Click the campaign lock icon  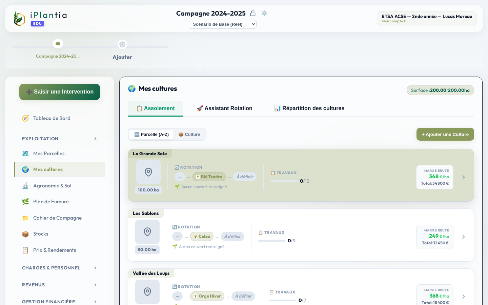click(253, 13)
